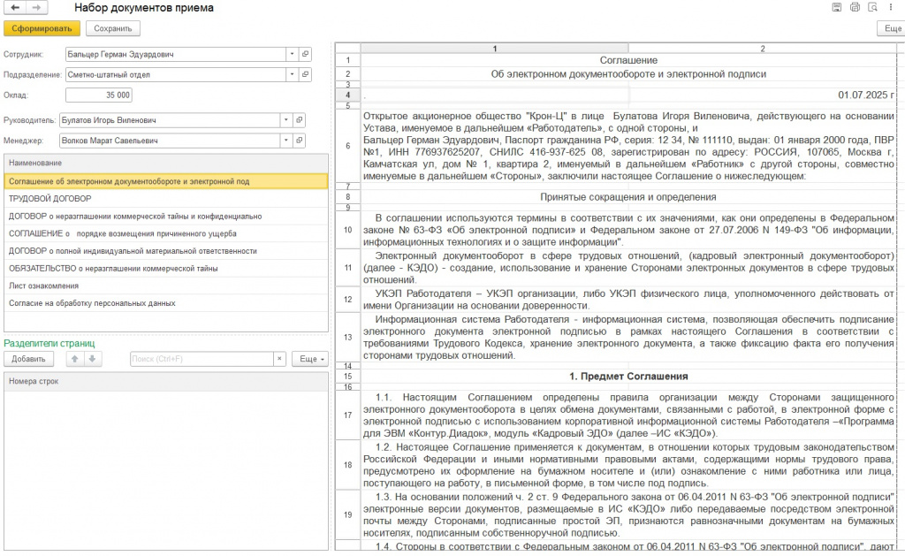Focus the Руководитель field Булатов Игорь Виленович
The image size is (905, 556).
pos(170,120)
